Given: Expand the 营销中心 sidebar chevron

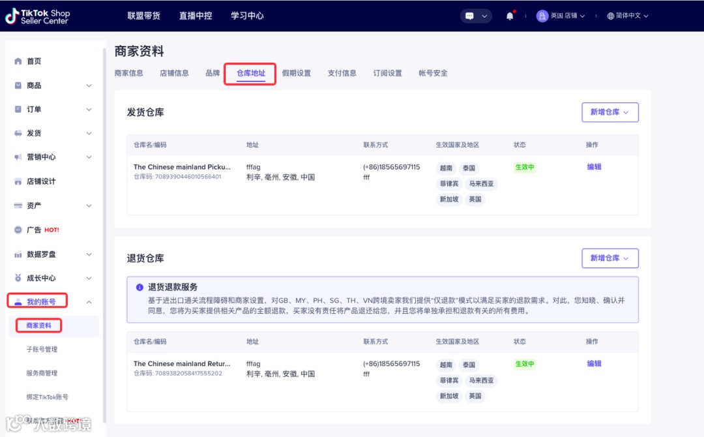Looking at the screenshot, I should pos(89,157).
